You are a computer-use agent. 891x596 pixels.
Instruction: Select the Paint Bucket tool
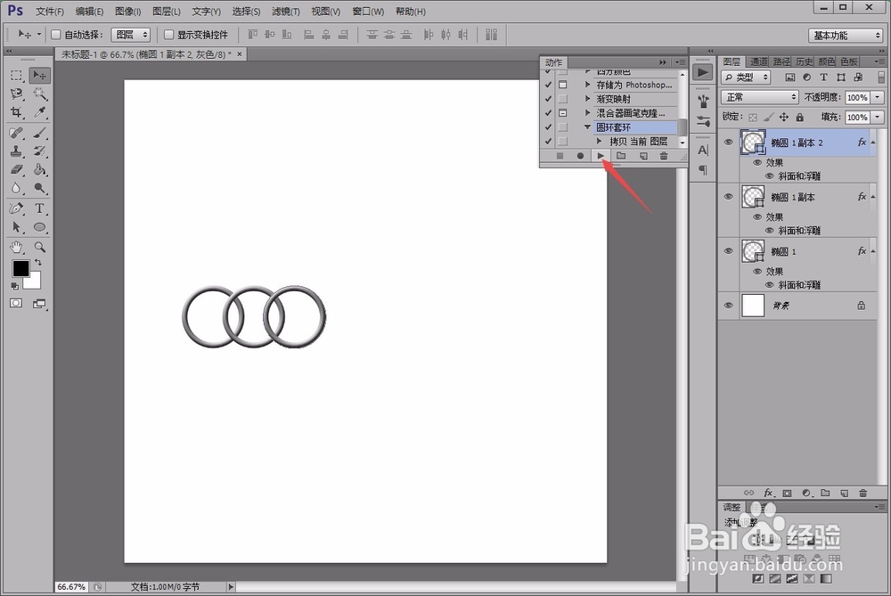[39, 169]
